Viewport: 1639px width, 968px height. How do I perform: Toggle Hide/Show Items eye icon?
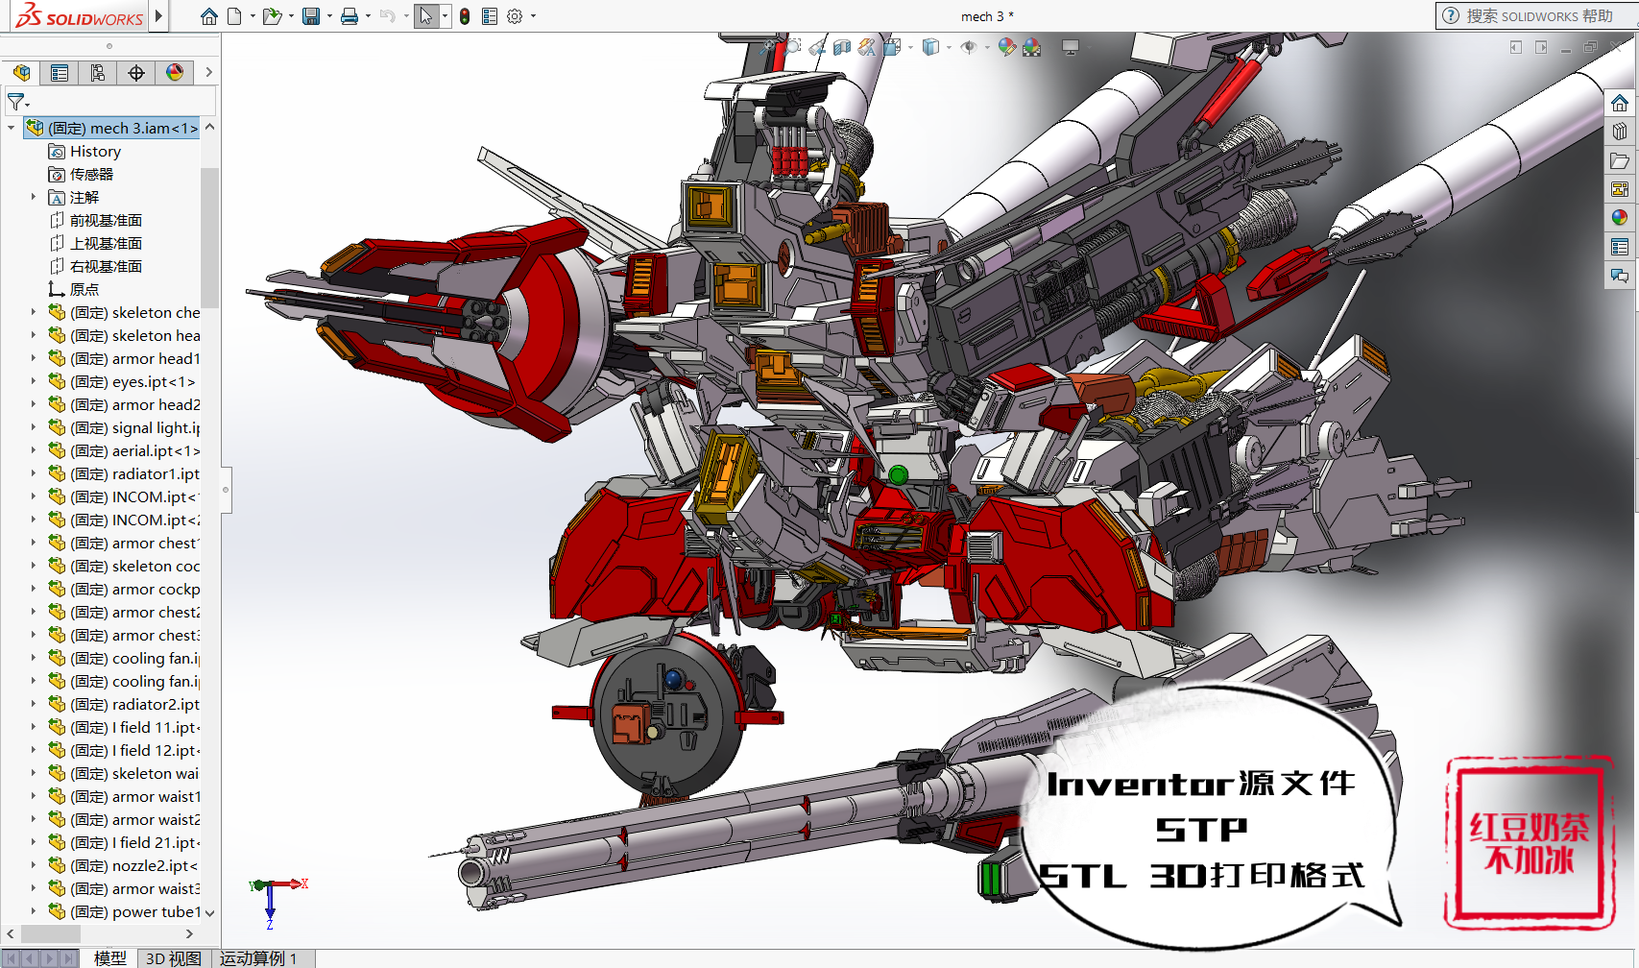pyautogui.click(x=969, y=46)
